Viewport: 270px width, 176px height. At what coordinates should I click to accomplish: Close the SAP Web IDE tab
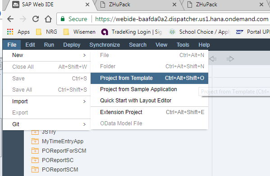pyautogui.click(x=87, y=4)
